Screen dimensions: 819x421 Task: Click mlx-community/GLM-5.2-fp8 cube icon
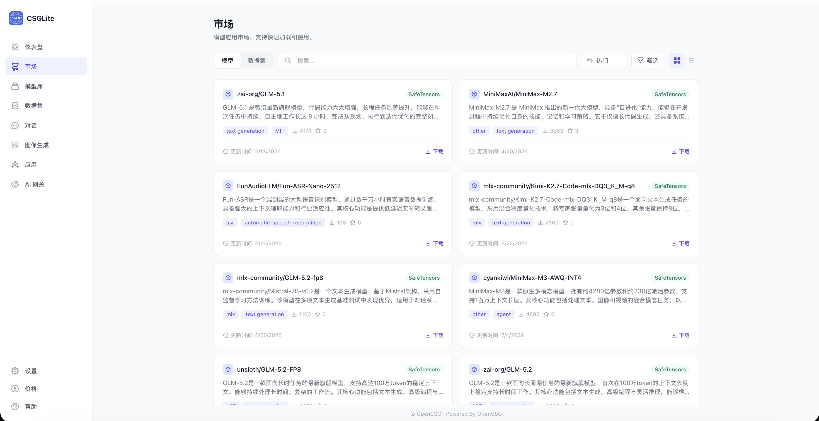[228, 278]
